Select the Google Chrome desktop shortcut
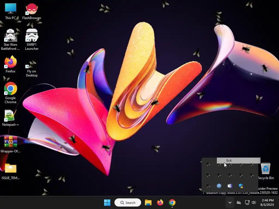 point(11,93)
